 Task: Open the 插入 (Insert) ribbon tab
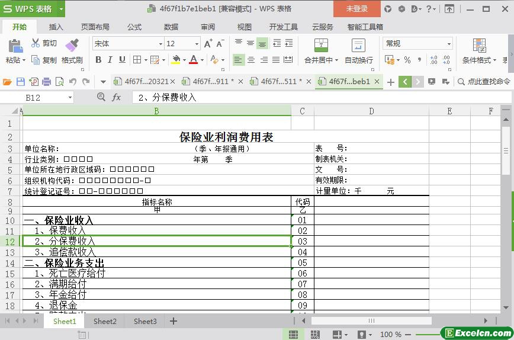click(x=56, y=27)
